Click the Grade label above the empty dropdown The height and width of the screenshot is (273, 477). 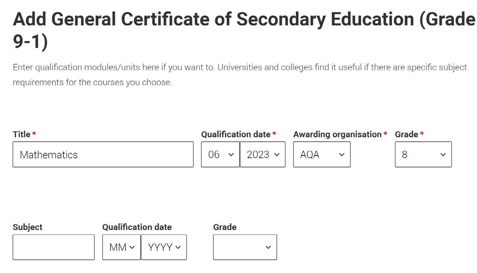[225, 227]
